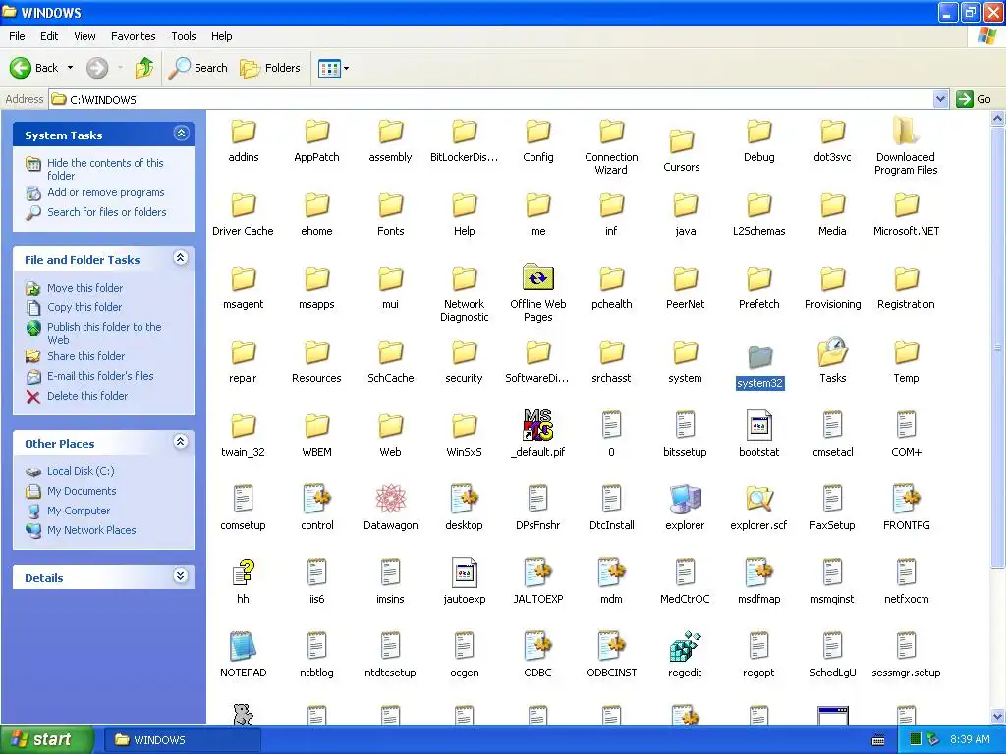Click the Back button
The height and width of the screenshot is (754, 1006).
(34, 68)
